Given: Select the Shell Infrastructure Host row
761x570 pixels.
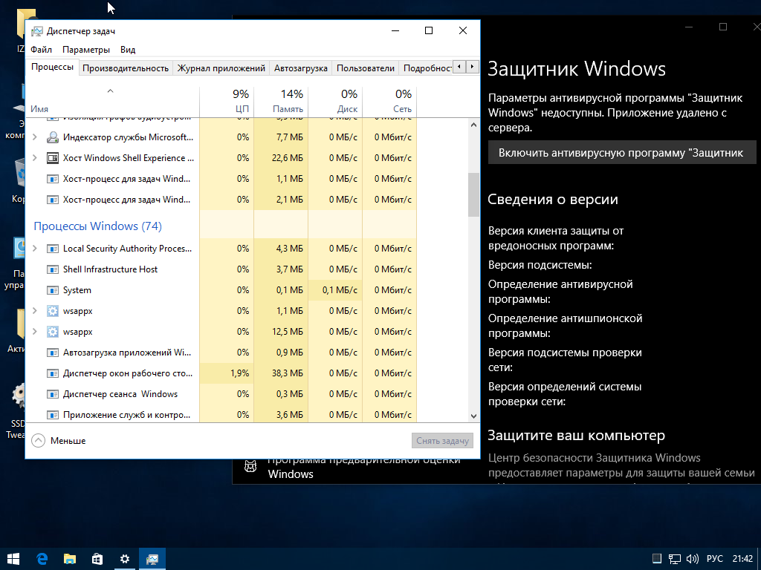Looking at the screenshot, I should [x=221, y=269].
